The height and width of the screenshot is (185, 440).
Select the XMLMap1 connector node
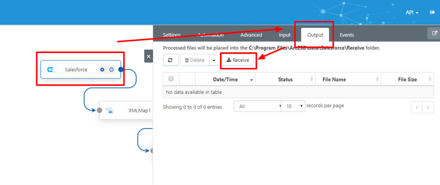[126, 110]
